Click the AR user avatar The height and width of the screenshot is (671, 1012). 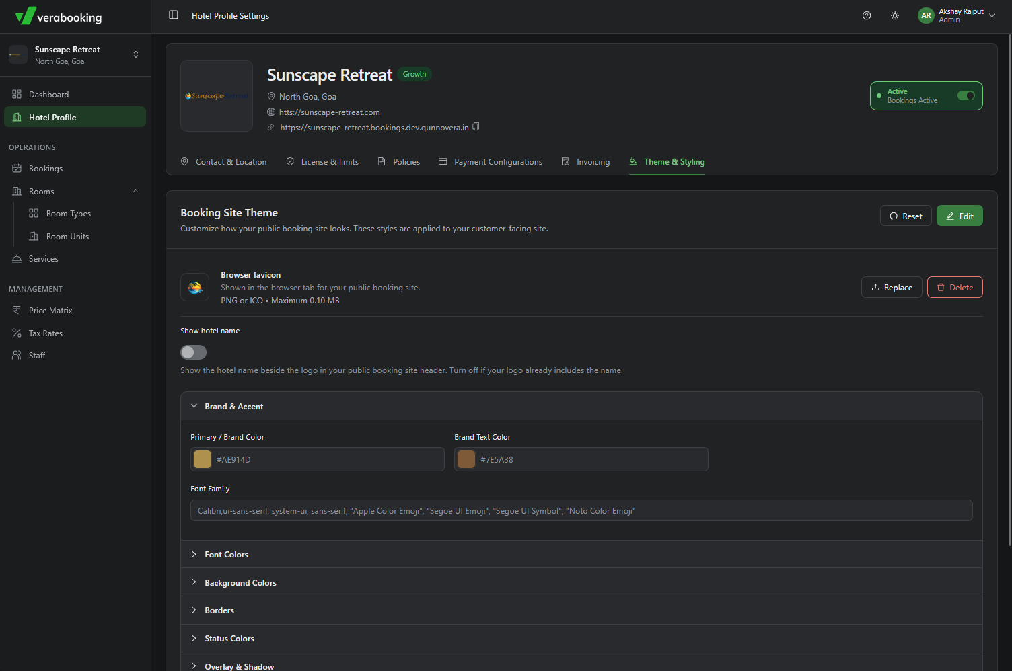click(x=926, y=15)
